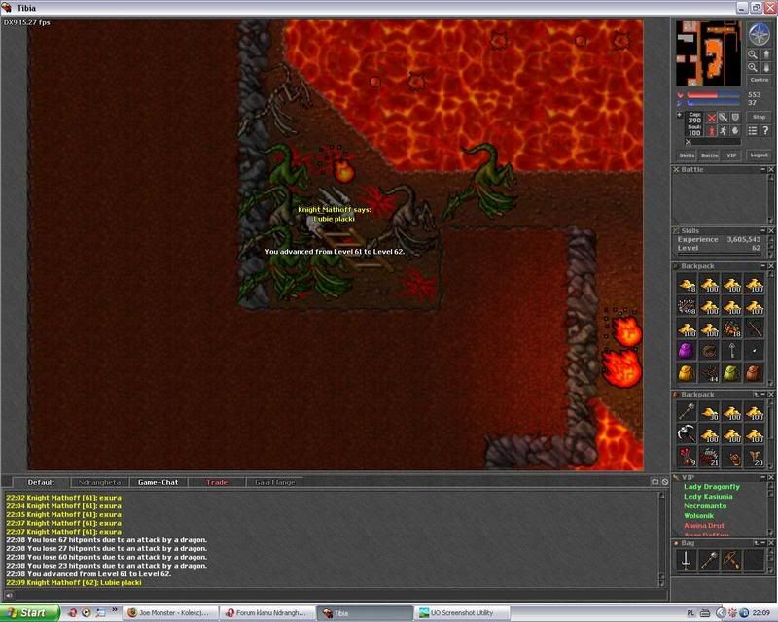Move minimap one floor down
Screen dimensions: 778x622
(x=765, y=67)
